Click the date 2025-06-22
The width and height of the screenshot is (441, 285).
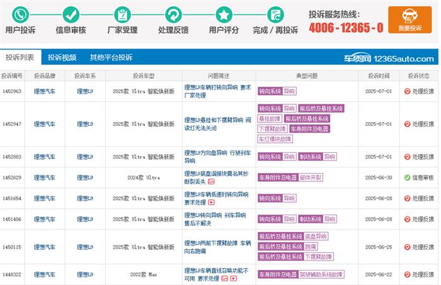click(379, 274)
